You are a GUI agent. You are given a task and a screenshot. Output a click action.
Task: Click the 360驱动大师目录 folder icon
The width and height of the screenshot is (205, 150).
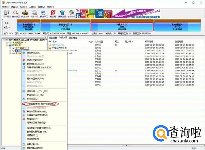[50, 48]
